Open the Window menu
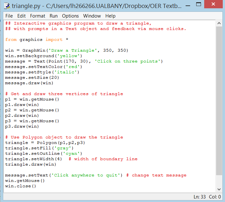The height and width of the screenshot is (202, 225). pyautogui.click(x=92, y=16)
